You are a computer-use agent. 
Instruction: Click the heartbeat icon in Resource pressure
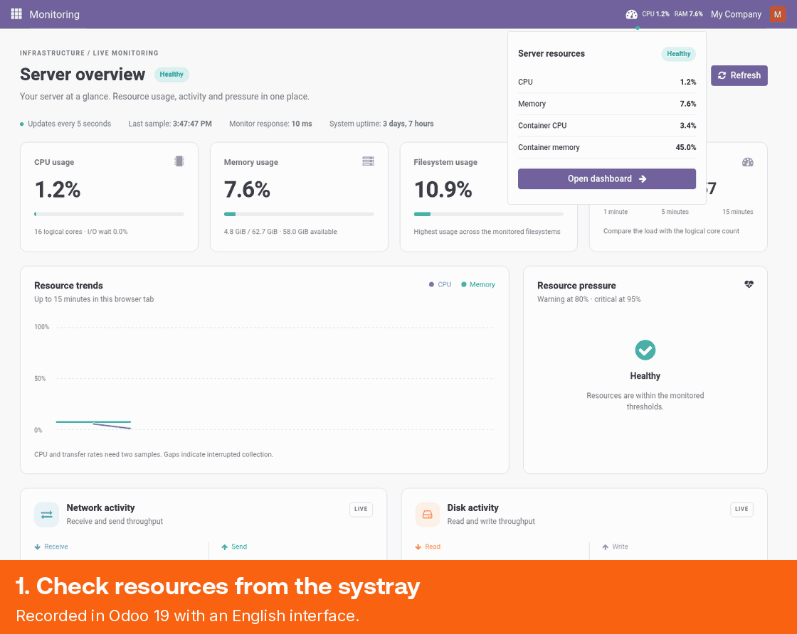pyautogui.click(x=749, y=284)
